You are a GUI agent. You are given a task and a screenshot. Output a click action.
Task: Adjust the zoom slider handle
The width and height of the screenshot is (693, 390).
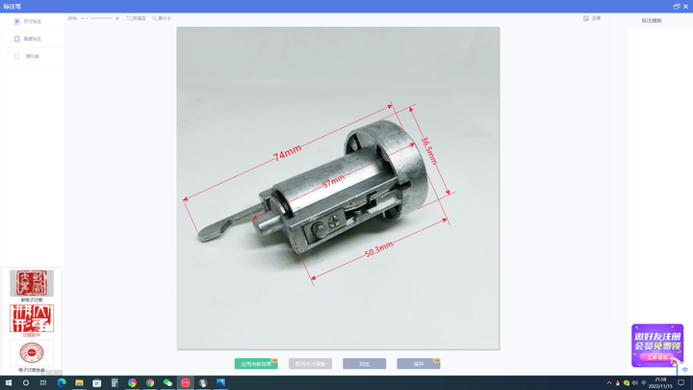[89, 18]
